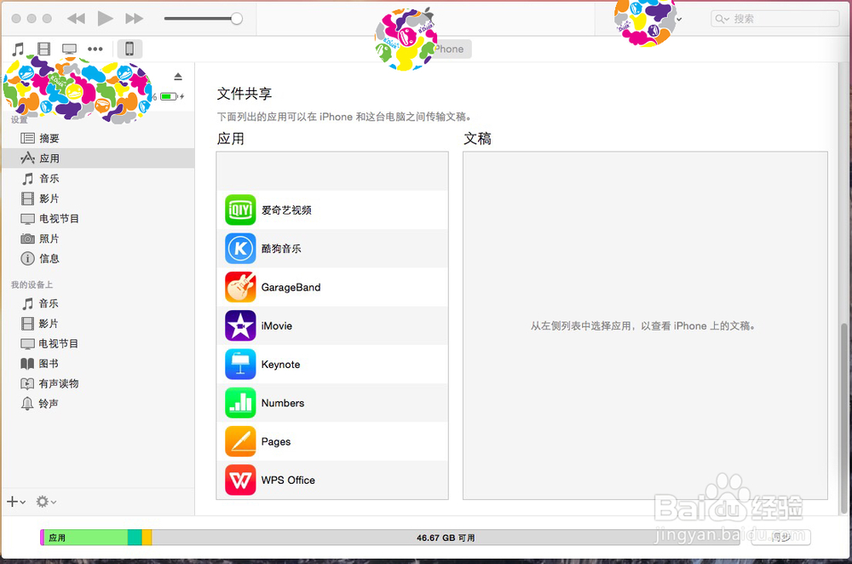Click the Movies icon in the top toolbar
The width and height of the screenshot is (852, 564).
tap(43, 49)
